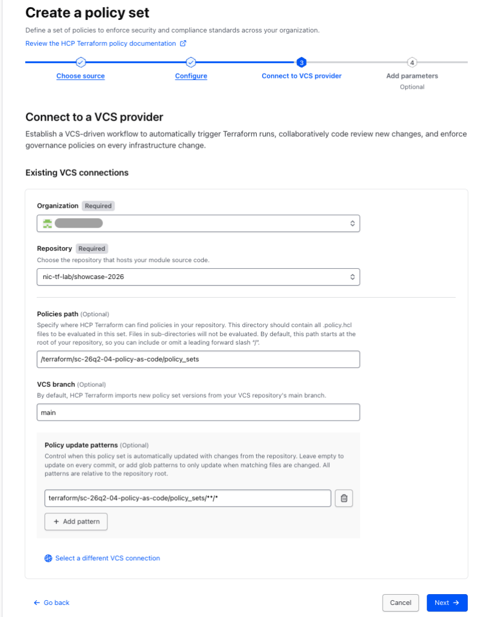Go to the Configure step
Viewport: 490px width, 617px height.
[191, 76]
